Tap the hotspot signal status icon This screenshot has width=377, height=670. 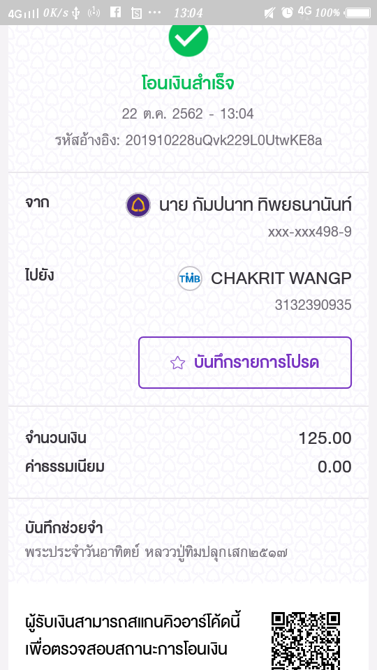coord(94,13)
